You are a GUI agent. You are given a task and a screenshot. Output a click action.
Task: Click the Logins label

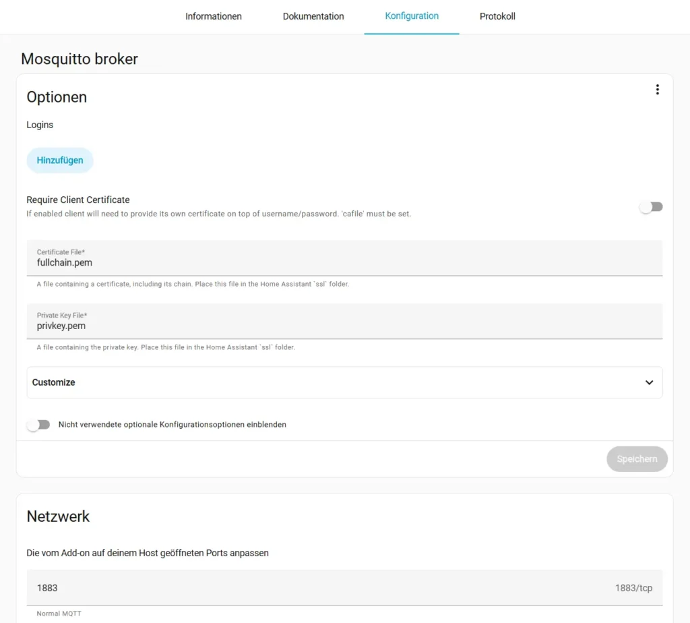[x=40, y=125]
